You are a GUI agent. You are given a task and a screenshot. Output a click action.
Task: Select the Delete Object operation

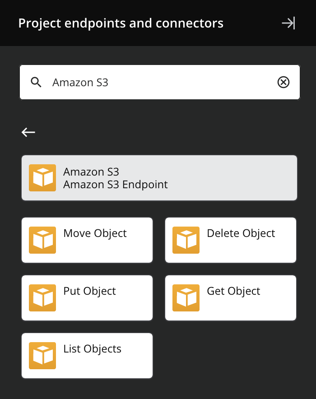230,240
